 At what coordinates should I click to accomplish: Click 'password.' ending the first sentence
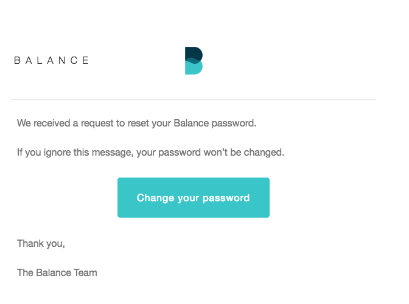pyautogui.click(x=234, y=123)
